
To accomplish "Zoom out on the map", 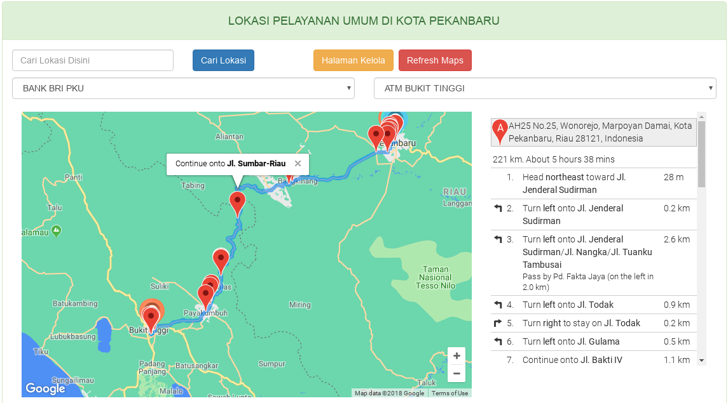I will (457, 373).
